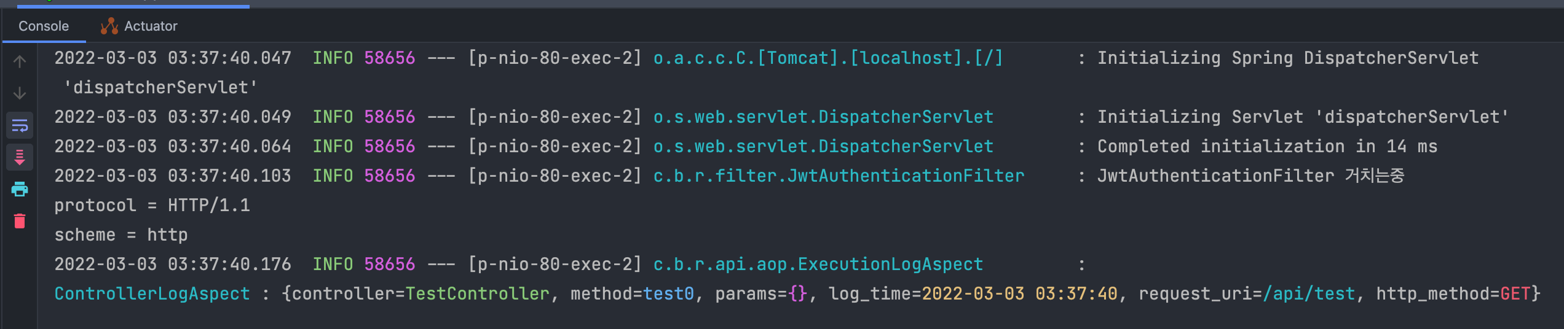Click the up arrow stack-trace icon
The image size is (1564, 329).
(x=20, y=61)
